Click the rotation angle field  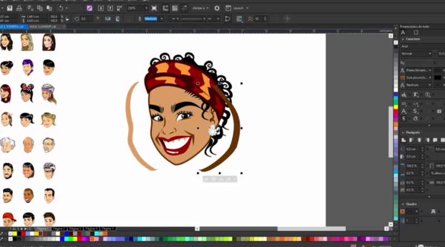pyautogui.click(x=87, y=19)
